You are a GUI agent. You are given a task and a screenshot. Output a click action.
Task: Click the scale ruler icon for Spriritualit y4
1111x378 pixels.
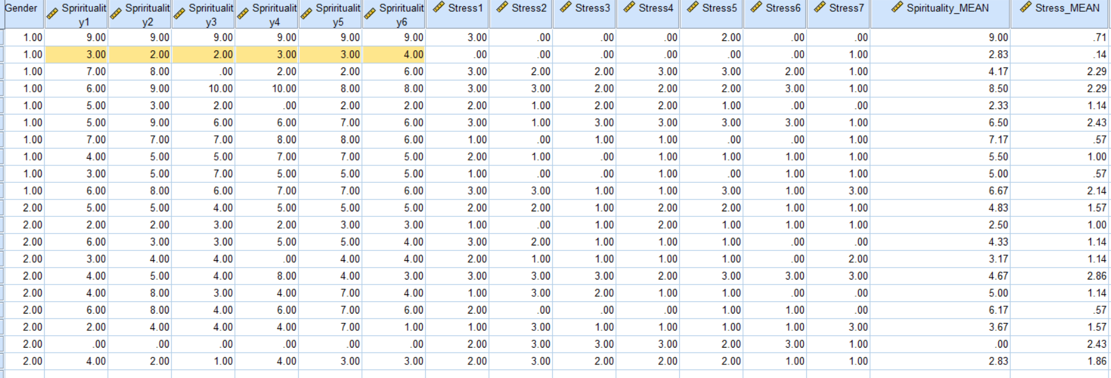[243, 14]
